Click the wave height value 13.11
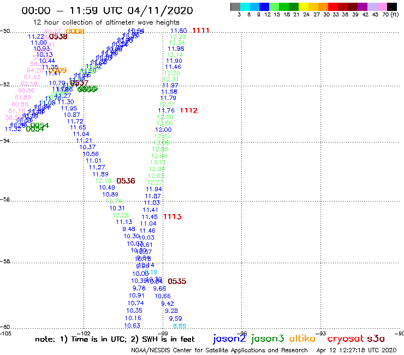Screen dimensions: 404x355 coord(158,162)
